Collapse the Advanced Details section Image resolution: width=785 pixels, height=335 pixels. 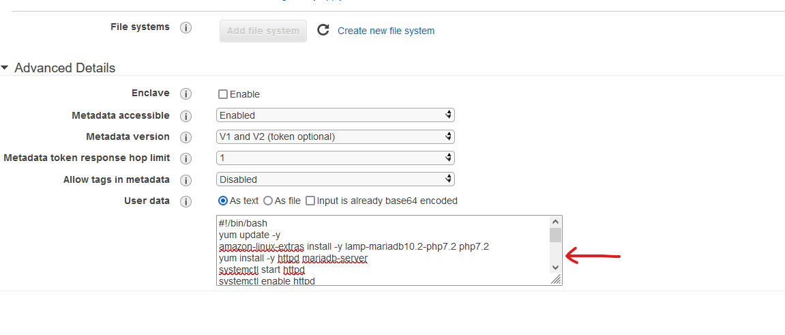tap(5, 68)
